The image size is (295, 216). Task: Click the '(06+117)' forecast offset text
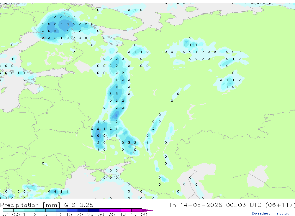tap(280, 205)
